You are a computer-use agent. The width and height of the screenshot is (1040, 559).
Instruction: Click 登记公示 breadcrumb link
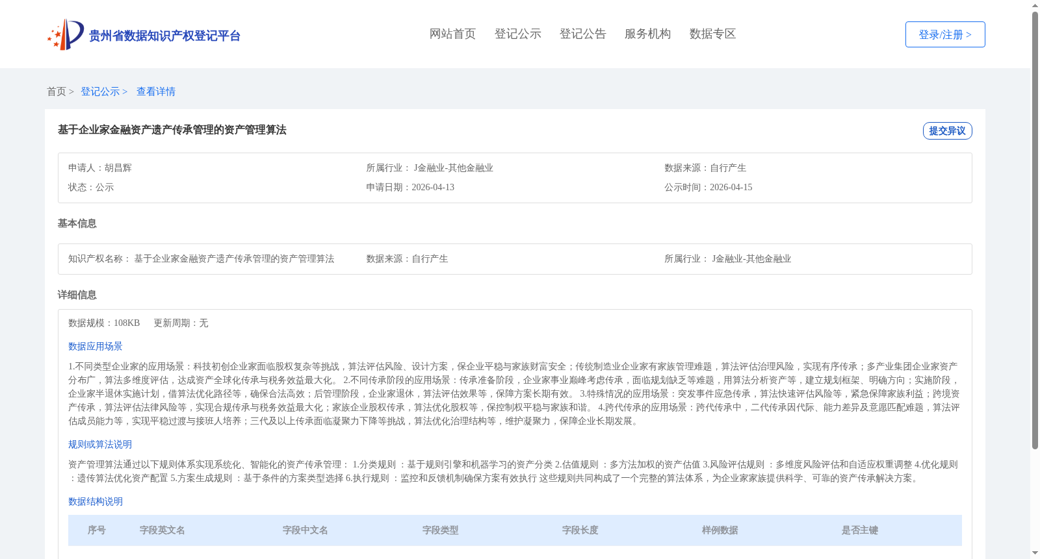(x=100, y=92)
